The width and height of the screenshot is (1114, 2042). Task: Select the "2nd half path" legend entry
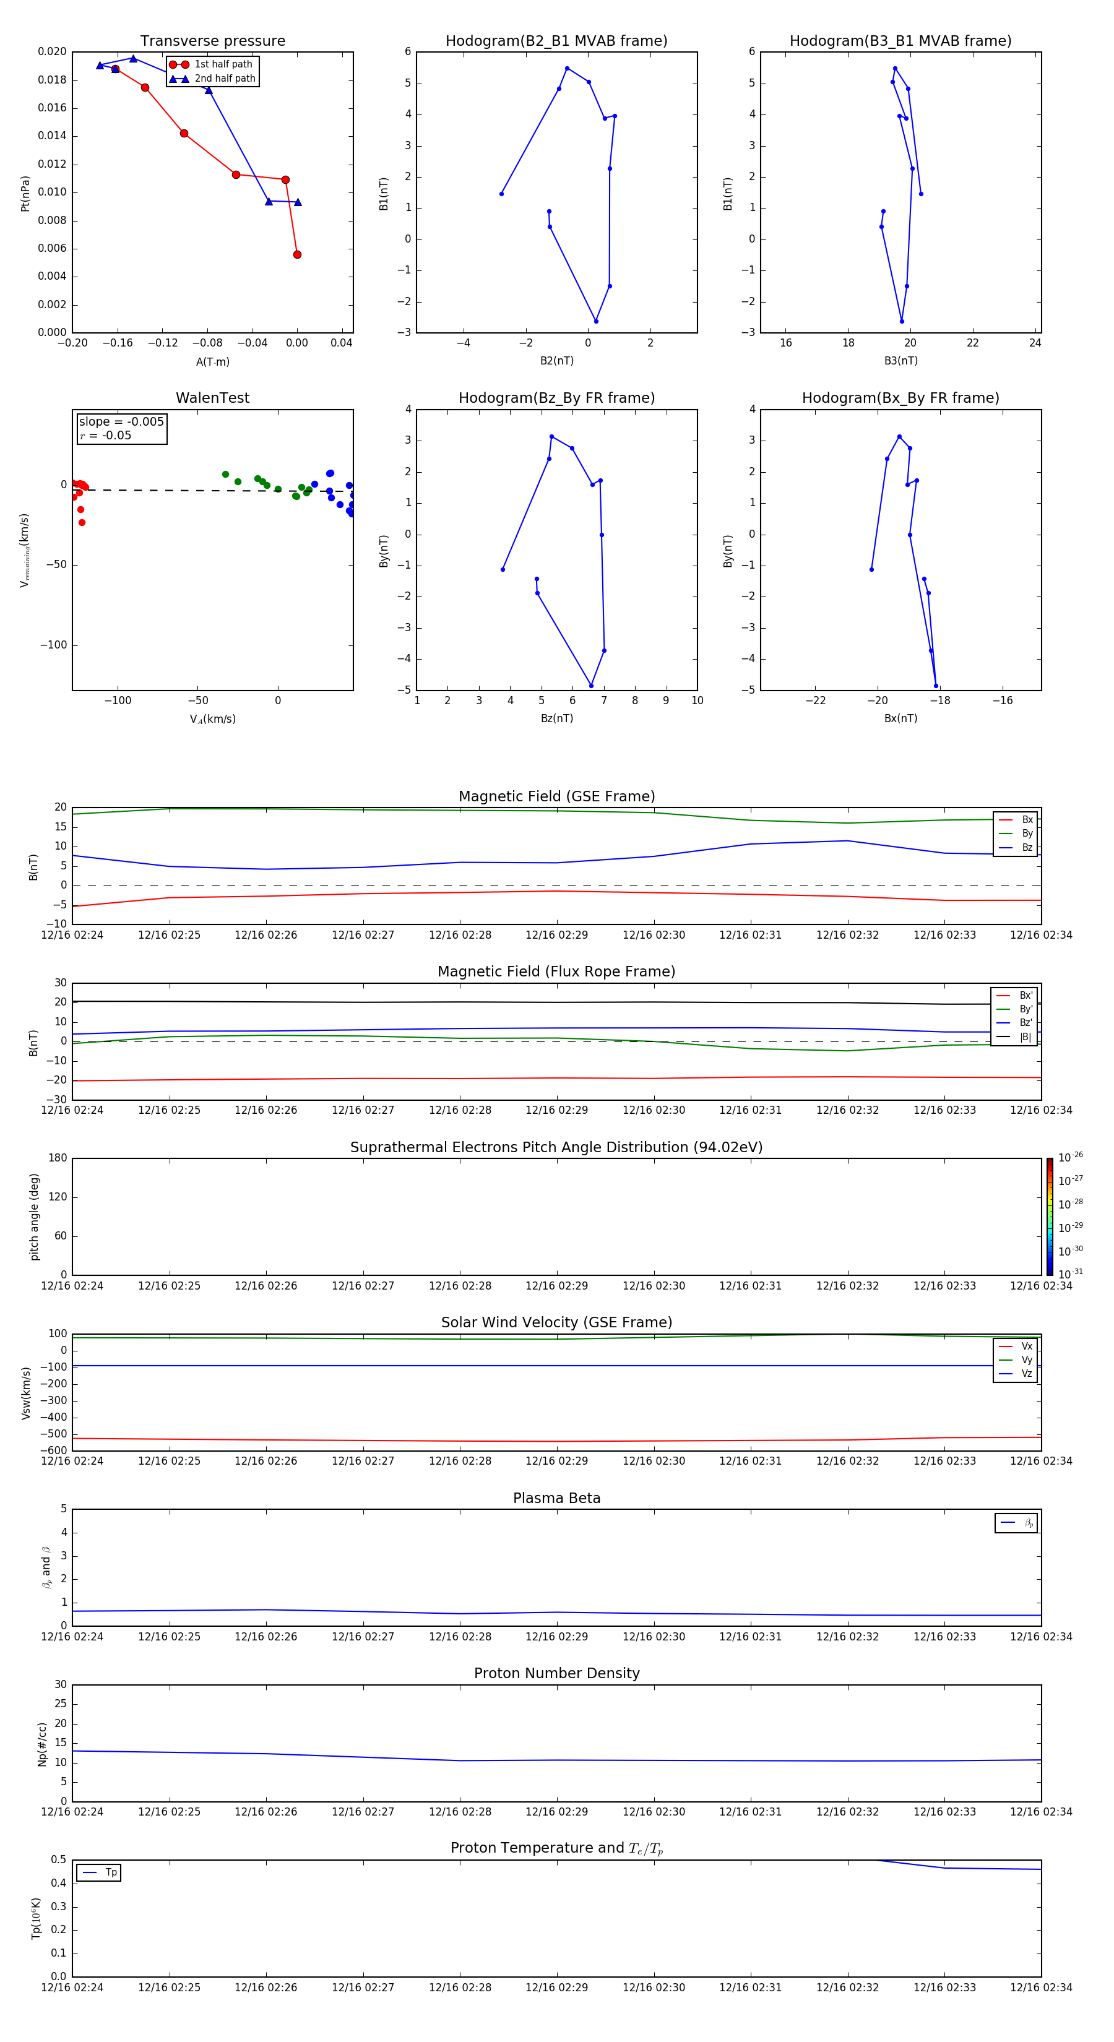coord(212,79)
